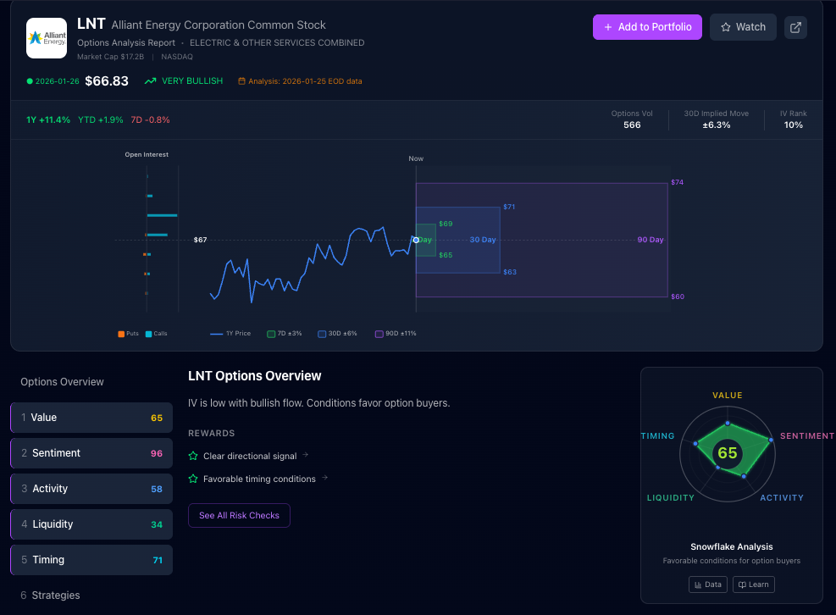Click the Alliant Energy logo thumbnail

pyautogui.click(x=46, y=37)
